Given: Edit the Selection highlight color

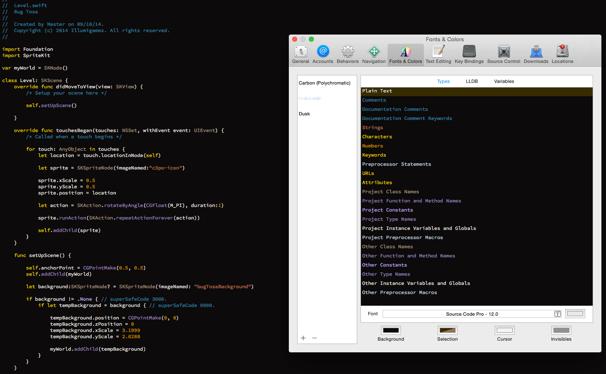Looking at the screenshot, I should coord(447,330).
